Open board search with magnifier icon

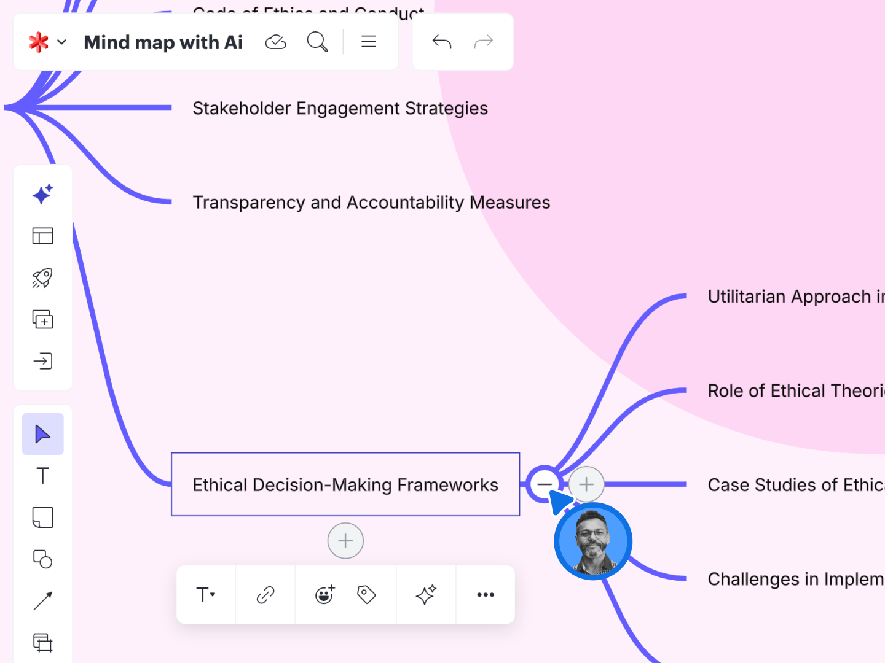317,42
